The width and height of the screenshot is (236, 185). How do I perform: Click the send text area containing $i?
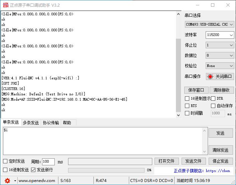pyautogui.click(x=102, y=141)
